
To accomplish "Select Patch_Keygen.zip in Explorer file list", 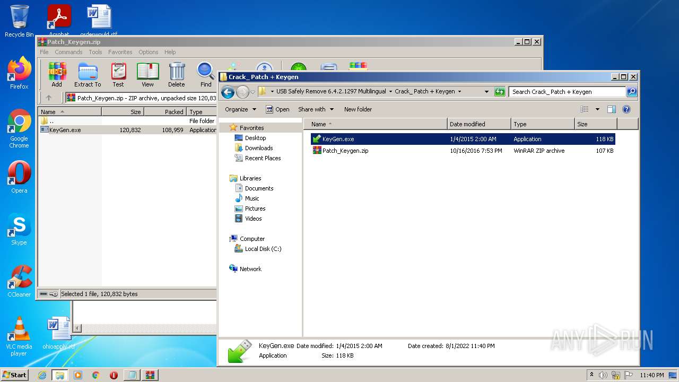I will (x=463, y=151).
